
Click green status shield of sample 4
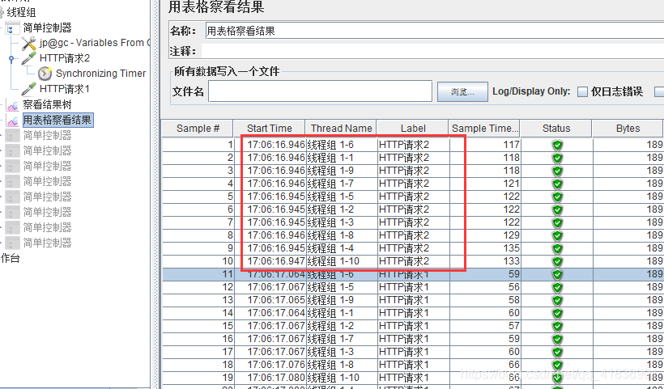(x=557, y=184)
